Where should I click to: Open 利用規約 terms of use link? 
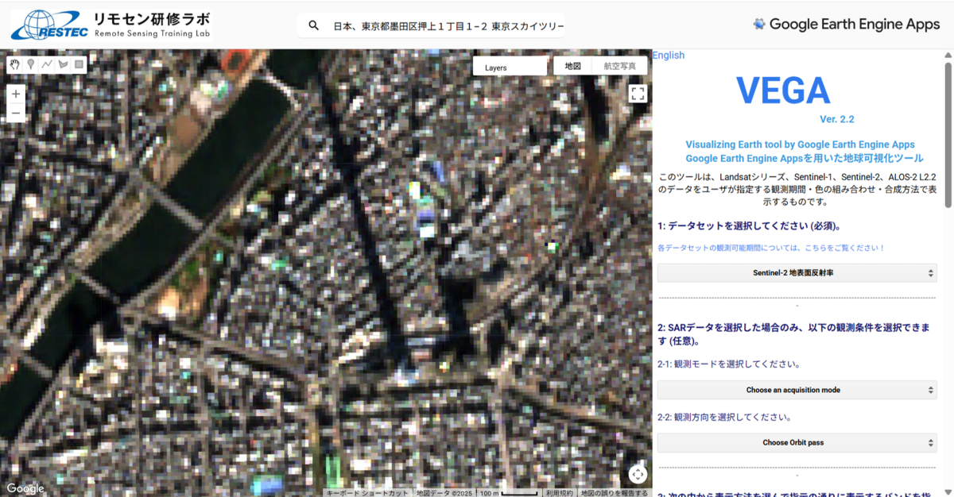tap(559, 493)
